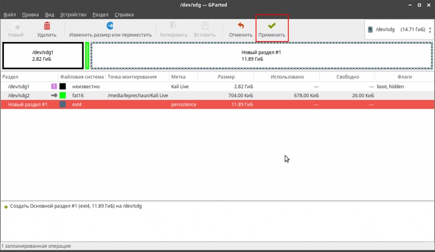Click the Apply (Применить) checkmark icon

click(x=272, y=26)
